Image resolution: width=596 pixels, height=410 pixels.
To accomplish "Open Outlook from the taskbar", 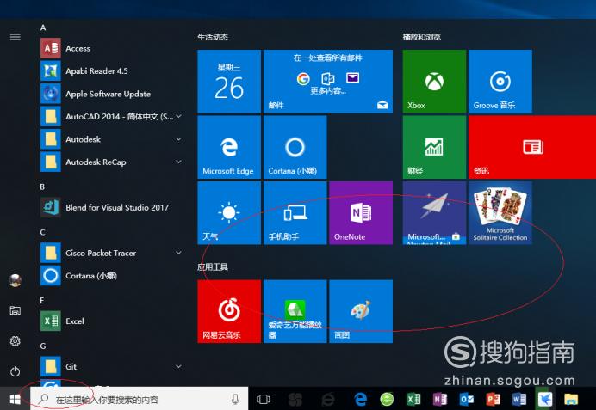I will click(467, 399).
